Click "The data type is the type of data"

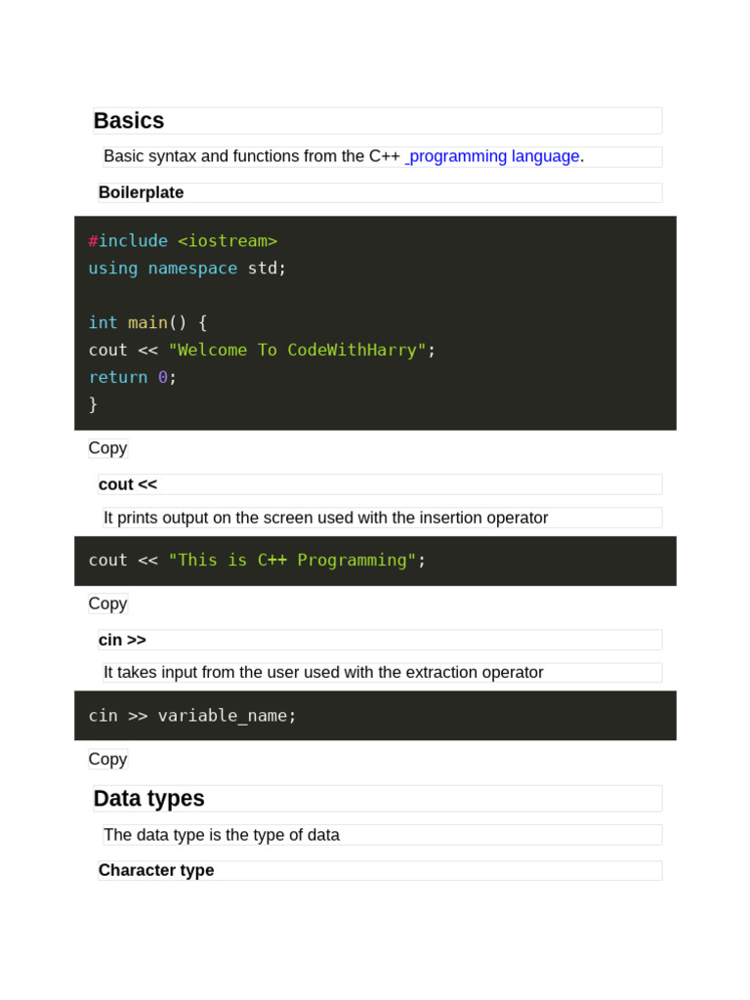[x=222, y=835]
